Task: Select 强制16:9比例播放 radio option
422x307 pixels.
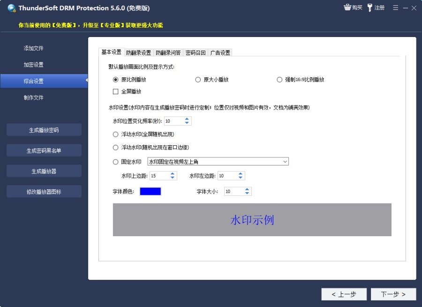Action: 279,80
